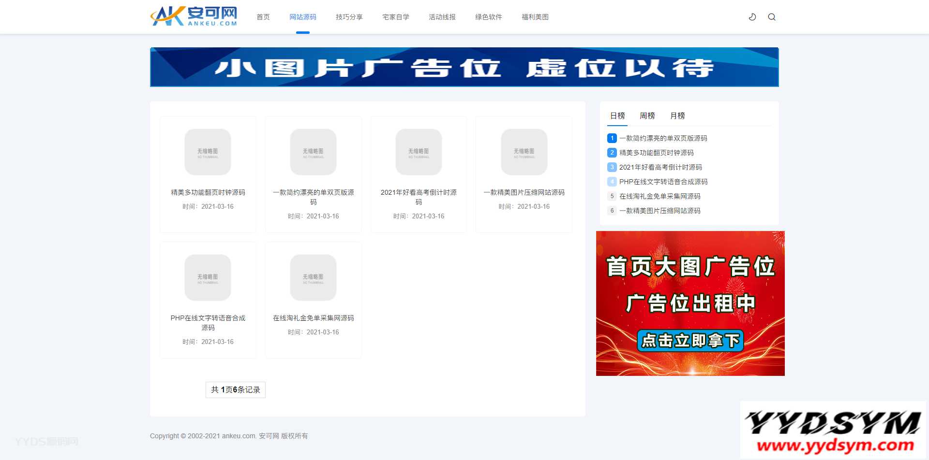Click thumbnail of 在线淘礼金免单采集网源码
Image resolution: width=929 pixels, height=460 pixels.
313,277
